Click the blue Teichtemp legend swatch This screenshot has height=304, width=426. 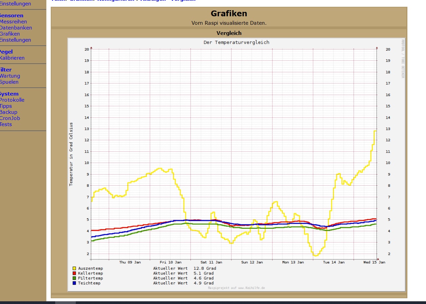74,283
